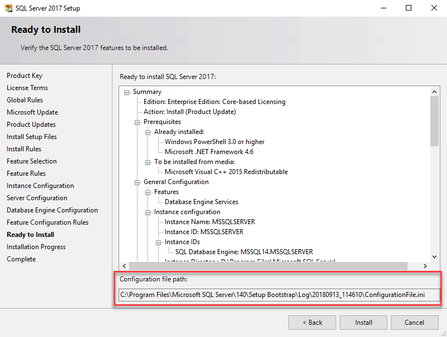Image resolution: width=447 pixels, height=337 pixels.
Task: Click the SQL Server Setup title bar icon
Action: (8, 8)
